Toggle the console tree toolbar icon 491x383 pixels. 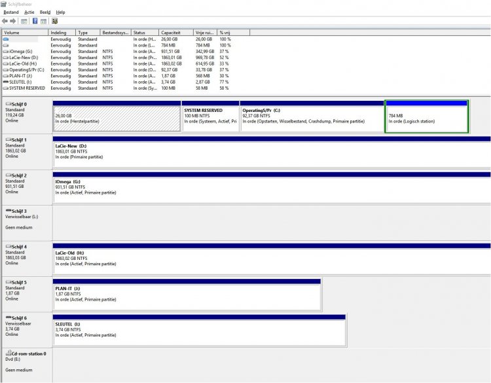pyautogui.click(x=24, y=21)
